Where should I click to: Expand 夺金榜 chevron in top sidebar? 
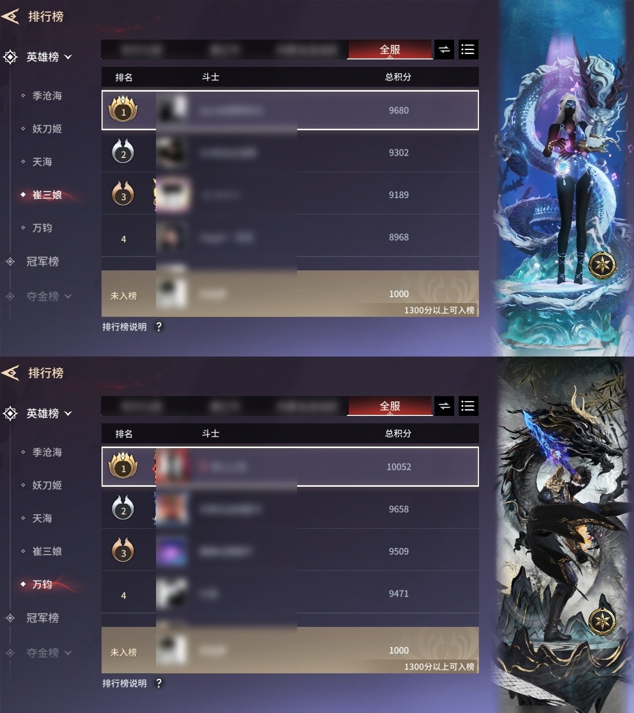tap(68, 296)
